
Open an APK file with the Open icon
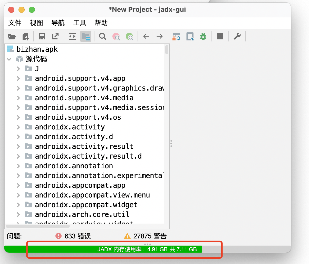(12, 36)
